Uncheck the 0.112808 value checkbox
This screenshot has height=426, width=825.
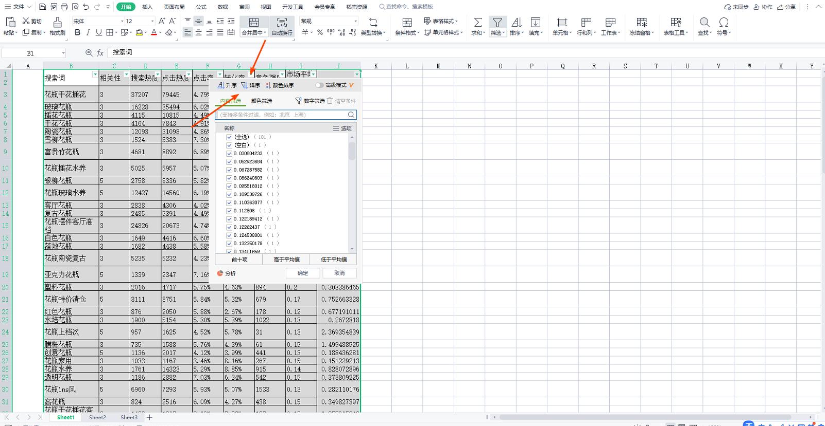pos(229,211)
